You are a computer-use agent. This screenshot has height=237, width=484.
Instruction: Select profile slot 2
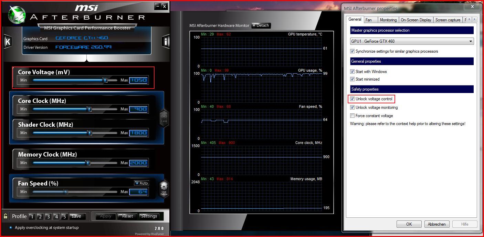tap(40, 217)
